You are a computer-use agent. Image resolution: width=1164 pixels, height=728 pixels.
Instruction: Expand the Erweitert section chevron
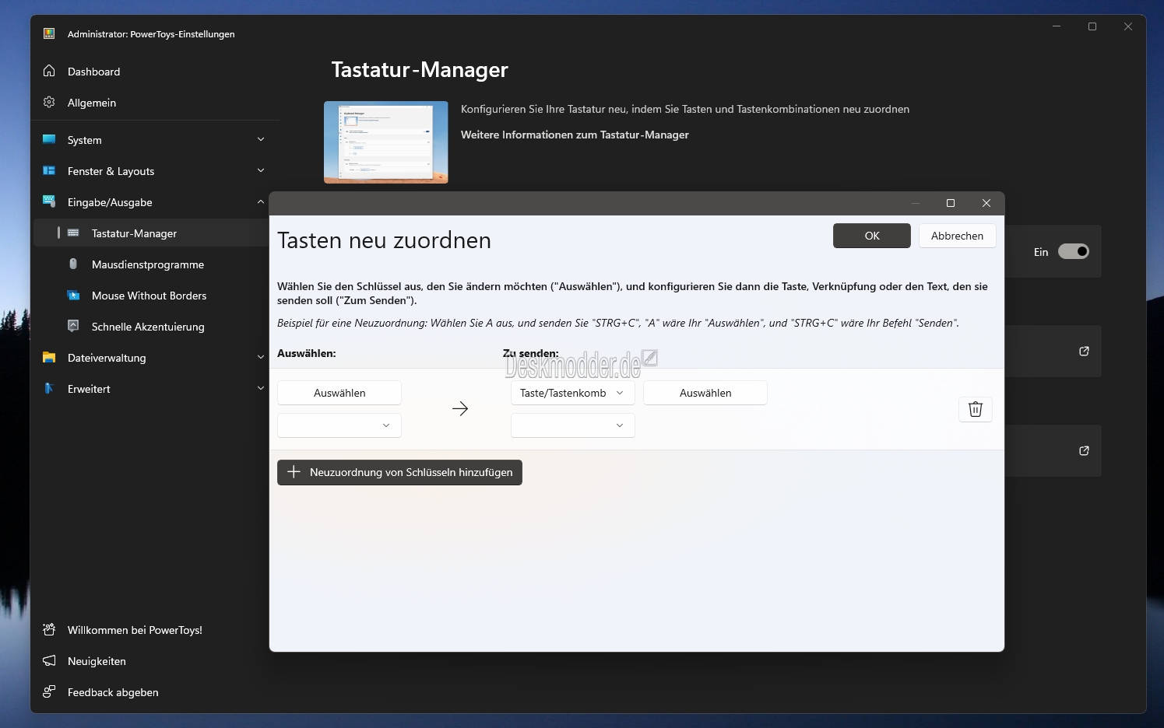coord(261,388)
